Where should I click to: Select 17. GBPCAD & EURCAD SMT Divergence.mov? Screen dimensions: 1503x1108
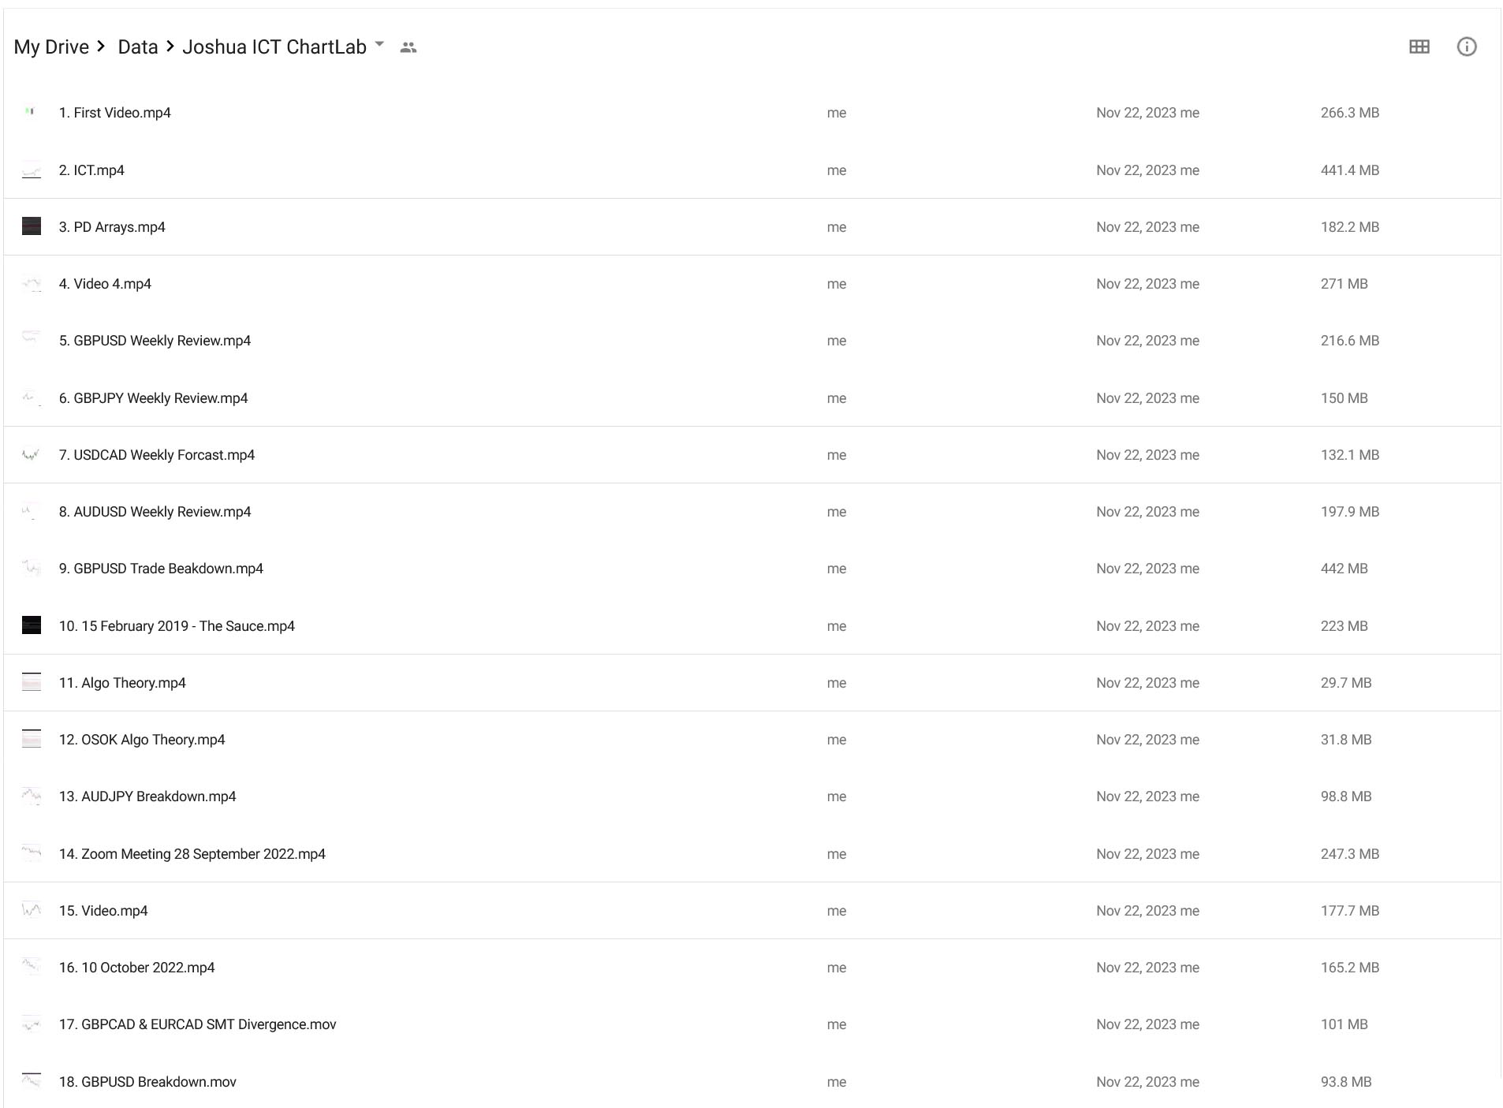tap(751, 1024)
